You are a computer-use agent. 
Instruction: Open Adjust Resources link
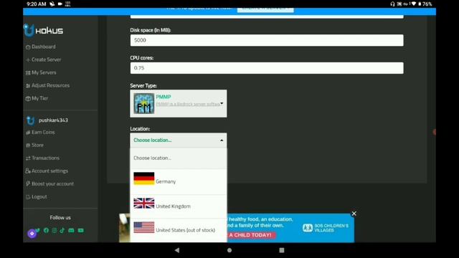(x=51, y=85)
